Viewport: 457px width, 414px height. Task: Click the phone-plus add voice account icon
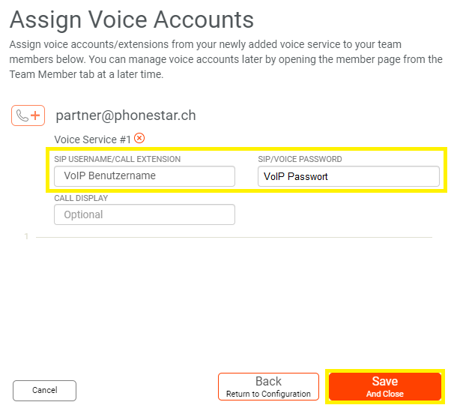click(28, 115)
